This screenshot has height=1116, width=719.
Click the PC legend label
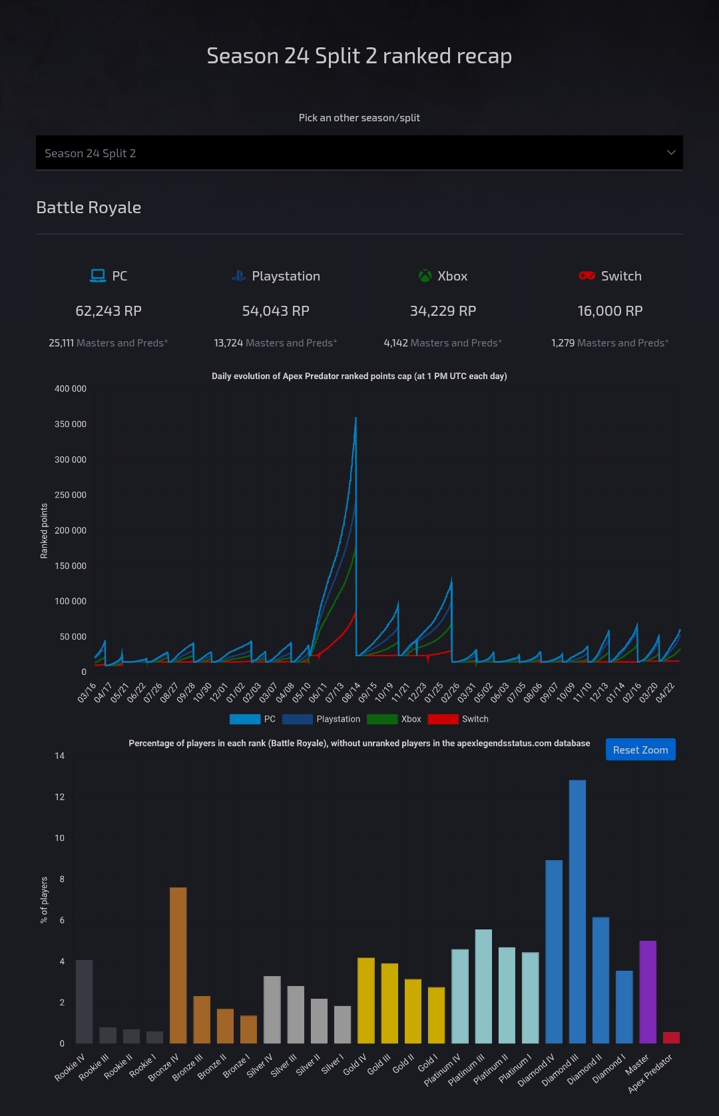tap(270, 719)
